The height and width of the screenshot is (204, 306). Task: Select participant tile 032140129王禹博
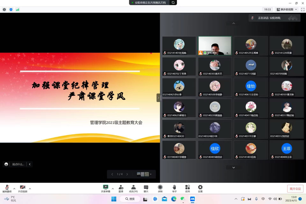(x=251, y=46)
